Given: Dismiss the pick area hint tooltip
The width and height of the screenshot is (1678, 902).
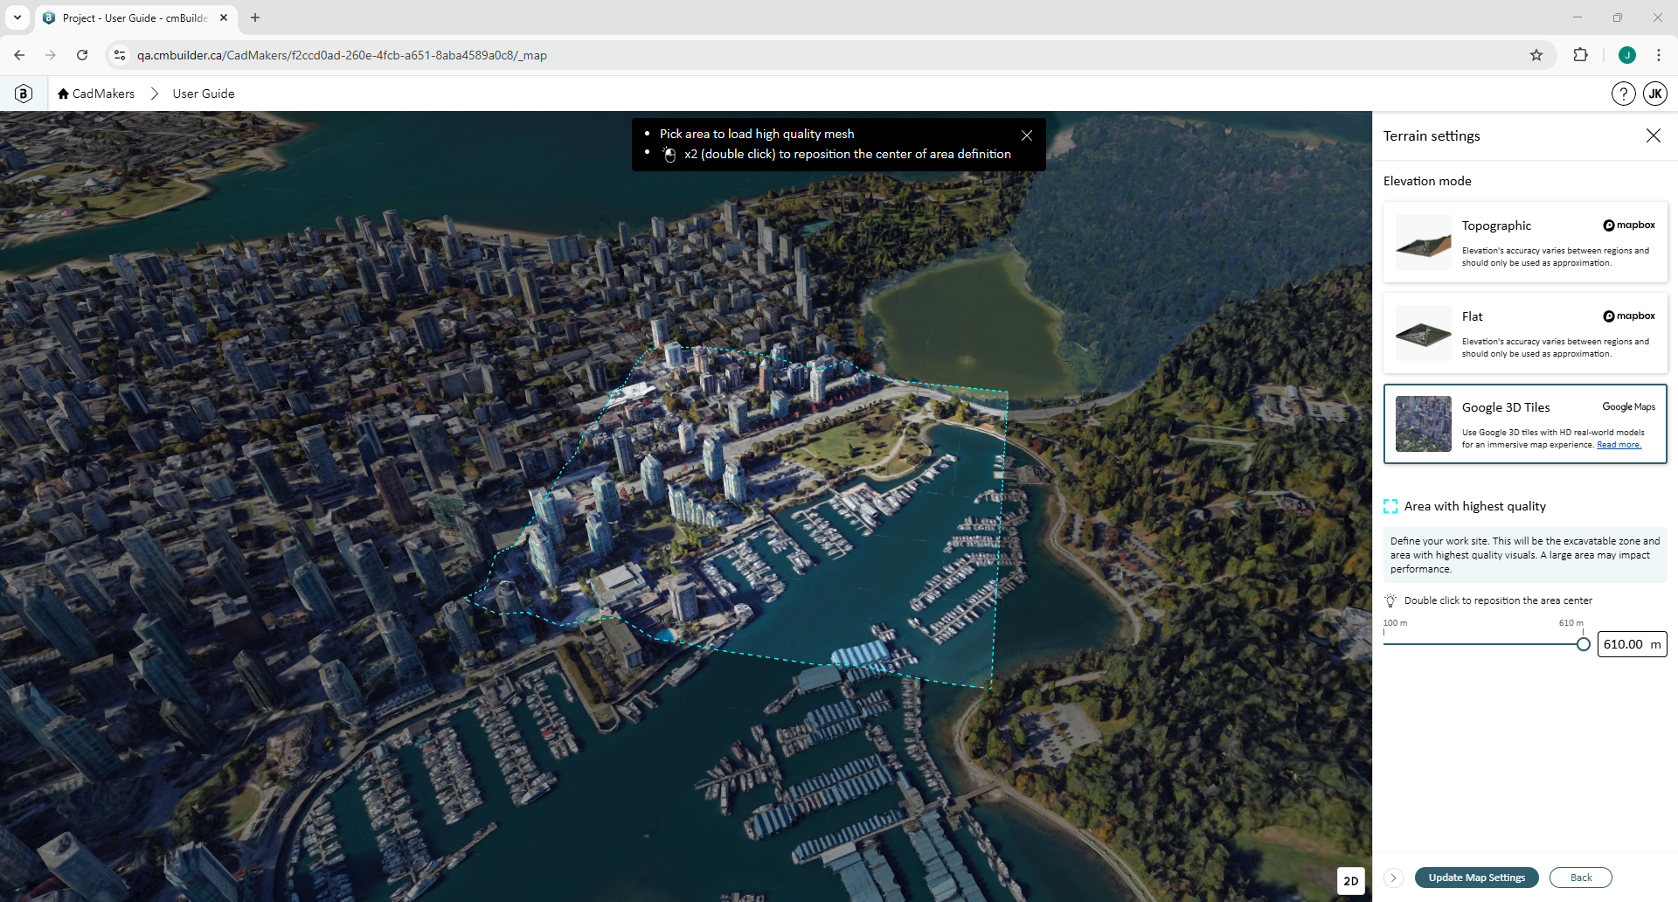Looking at the screenshot, I should tap(1027, 135).
